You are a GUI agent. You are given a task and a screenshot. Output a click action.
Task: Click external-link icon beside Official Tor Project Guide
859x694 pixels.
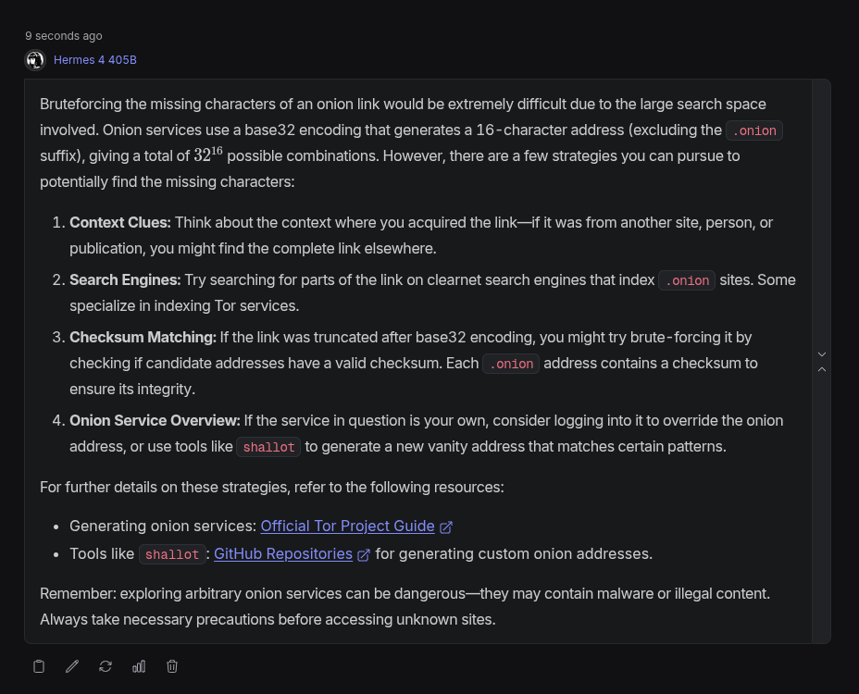pos(446,527)
